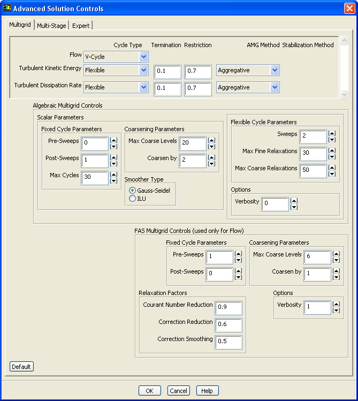The width and height of the screenshot is (358, 401).
Task: Close the Advanced Solution Controls dialog
Action: point(349,8)
